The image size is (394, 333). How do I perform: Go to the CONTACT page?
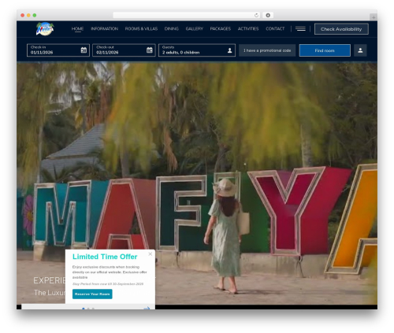click(275, 28)
